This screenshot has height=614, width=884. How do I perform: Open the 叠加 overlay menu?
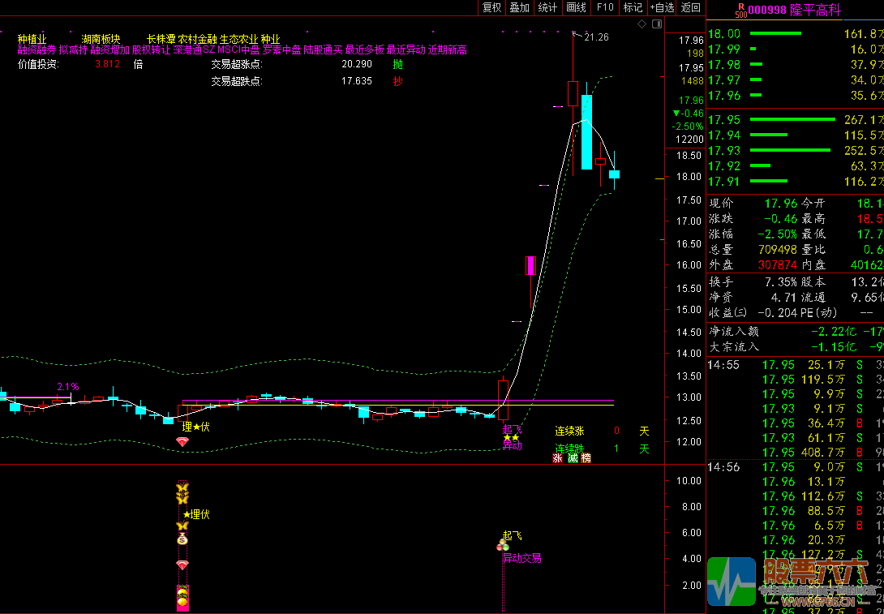pyautogui.click(x=519, y=7)
